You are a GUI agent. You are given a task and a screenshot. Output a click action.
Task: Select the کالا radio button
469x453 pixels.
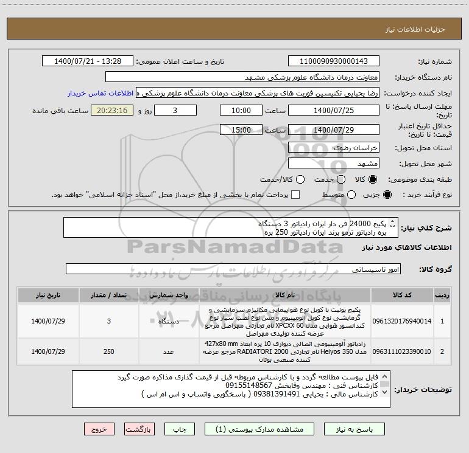(373, 179)
